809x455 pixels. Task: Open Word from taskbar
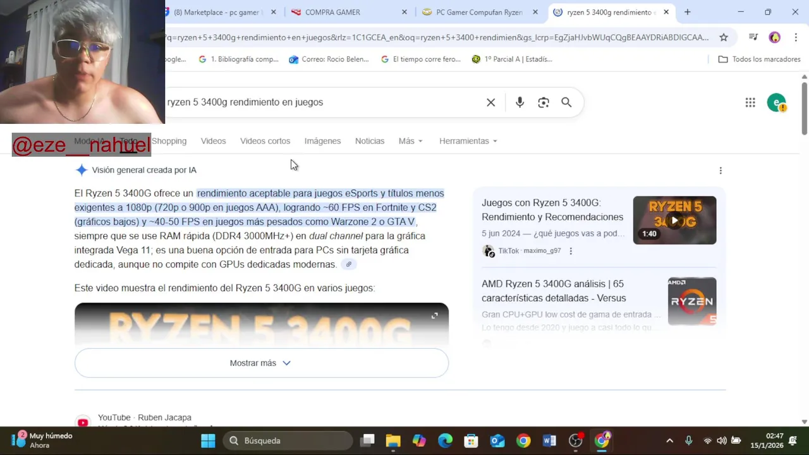(549, 440)
